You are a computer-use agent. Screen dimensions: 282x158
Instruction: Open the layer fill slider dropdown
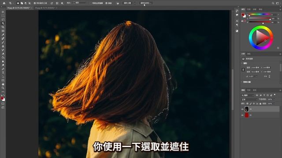pos(274,104)
